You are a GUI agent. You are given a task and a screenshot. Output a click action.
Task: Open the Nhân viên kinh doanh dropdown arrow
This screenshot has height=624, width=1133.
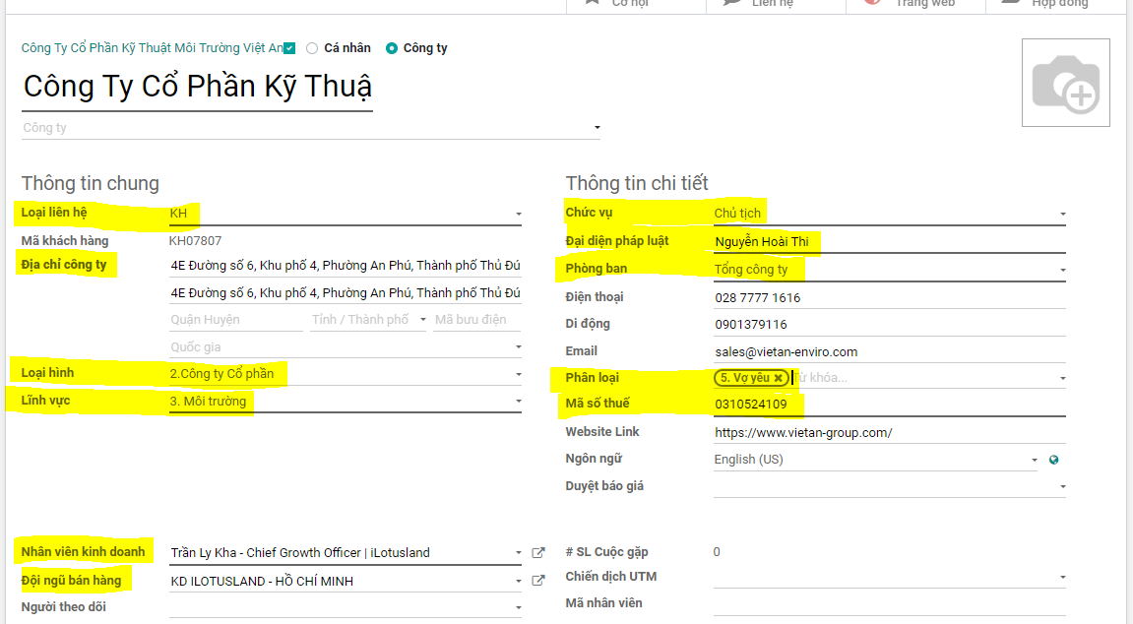[x=519, y=553]
